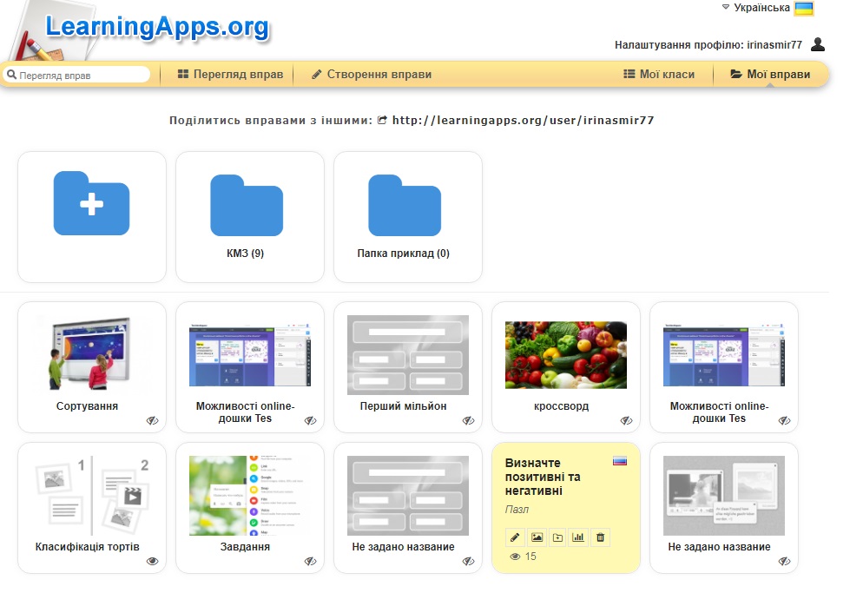Toggle visibility eye on Класифікація тортів
850x593 pixels.
152,561
